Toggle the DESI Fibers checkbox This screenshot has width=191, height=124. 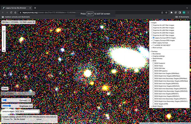[x=154, y=66]
